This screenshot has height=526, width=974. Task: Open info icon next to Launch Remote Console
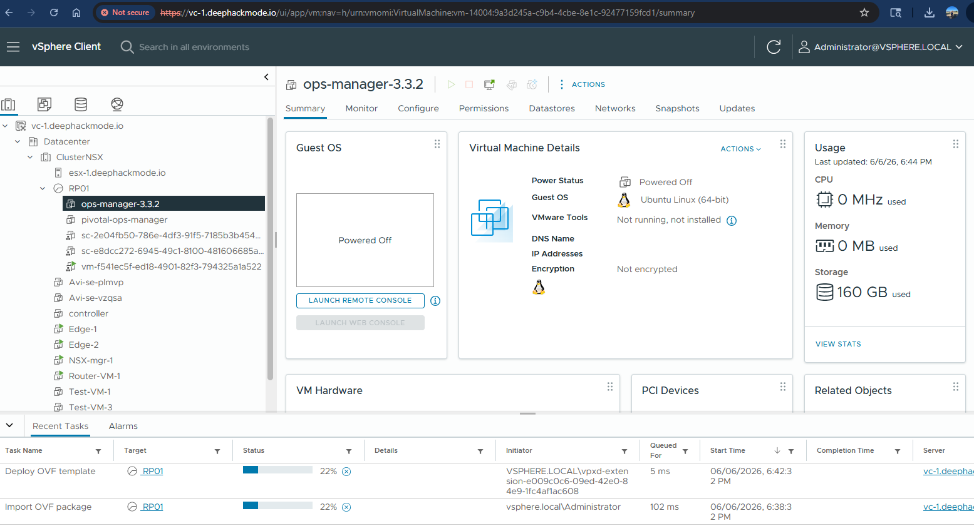pyautogui.click(x=435, y=301)
